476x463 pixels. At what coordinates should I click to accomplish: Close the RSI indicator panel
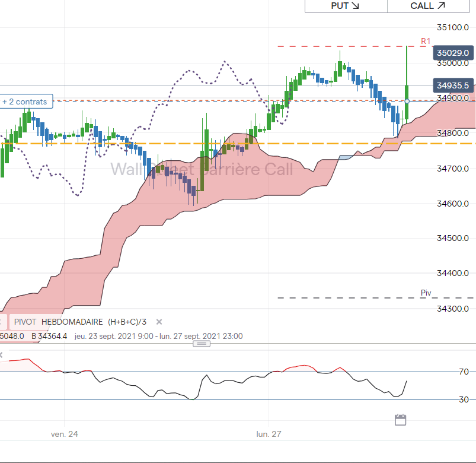click(1, 355)
